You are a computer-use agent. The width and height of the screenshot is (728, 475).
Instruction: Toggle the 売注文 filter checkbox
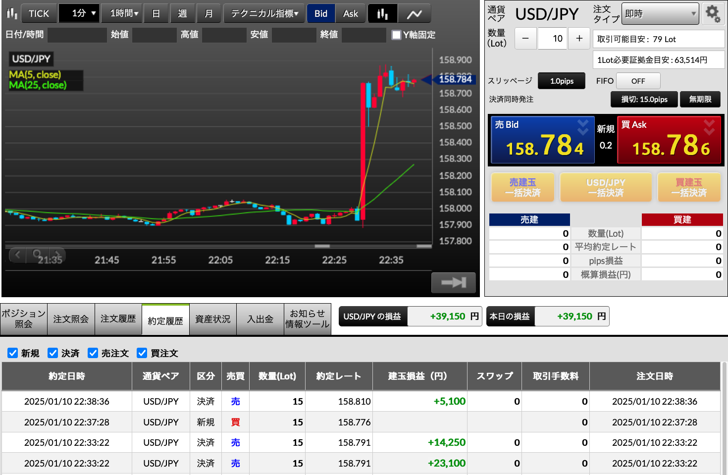click(93, 353)
